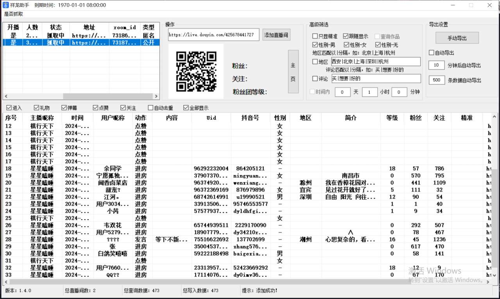500x299 pixels.
Task: Select user 江河。 in row 22
Action: coord(112,197)
